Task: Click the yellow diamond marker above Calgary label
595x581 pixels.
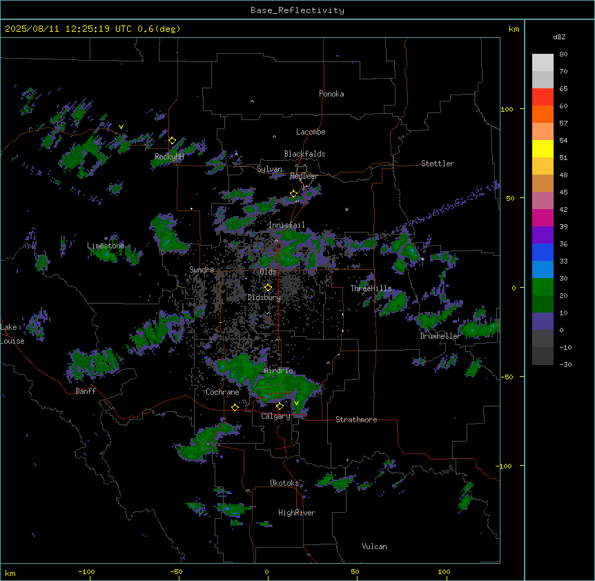Action: click(x=280, y=406)
